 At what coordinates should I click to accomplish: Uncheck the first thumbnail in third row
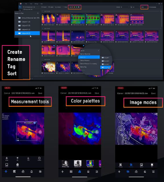54,46
